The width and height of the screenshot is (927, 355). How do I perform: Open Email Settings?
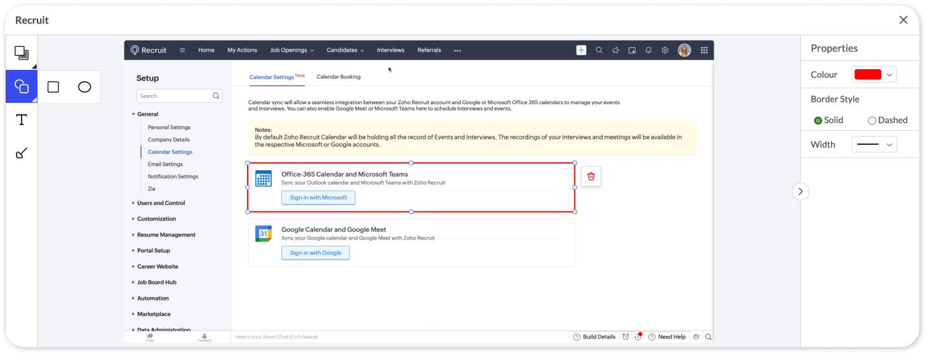165,164
